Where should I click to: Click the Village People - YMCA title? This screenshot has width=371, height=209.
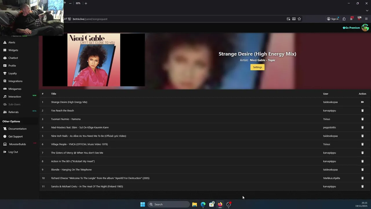coord(79,144)
